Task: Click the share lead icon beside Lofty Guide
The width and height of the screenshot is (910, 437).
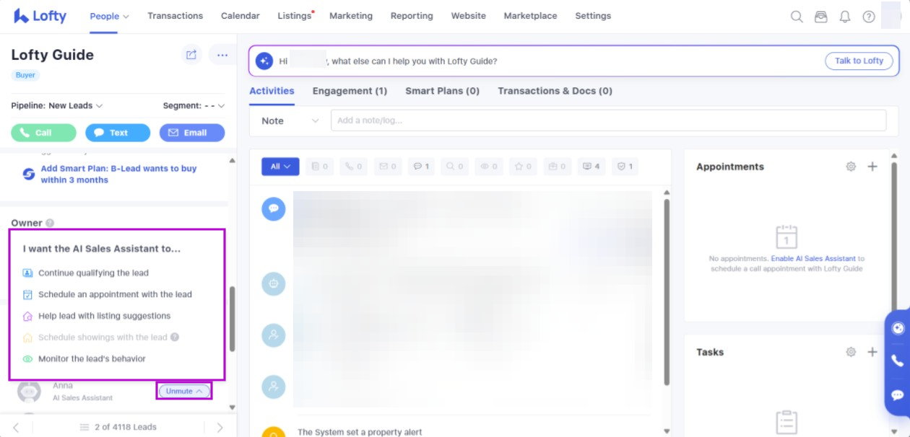Action: 191,55
